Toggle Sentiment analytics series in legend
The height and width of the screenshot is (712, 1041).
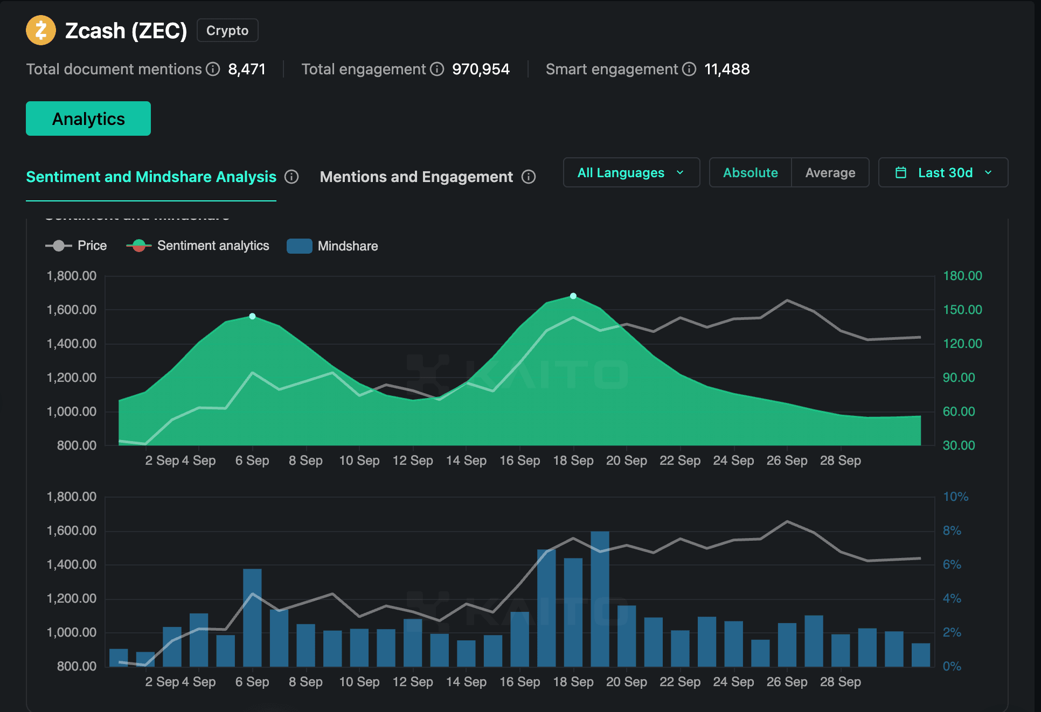point(198,246)
